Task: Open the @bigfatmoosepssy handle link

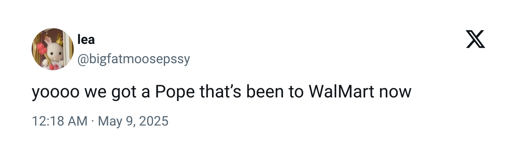Action: (x=134, y=60)
